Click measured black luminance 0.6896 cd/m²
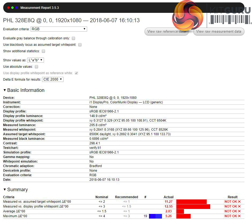 [x=99, y=139]
